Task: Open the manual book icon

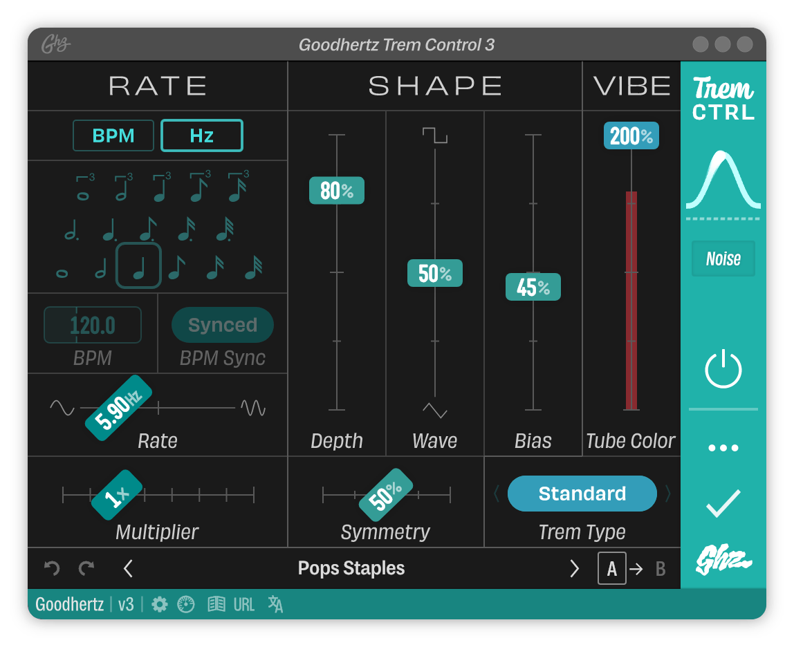Action: [x=216, y=605]
